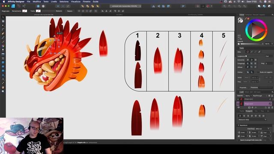Select the Zoom magnifier tool
The width and height of the screenshot is (274, 154).
3,91
